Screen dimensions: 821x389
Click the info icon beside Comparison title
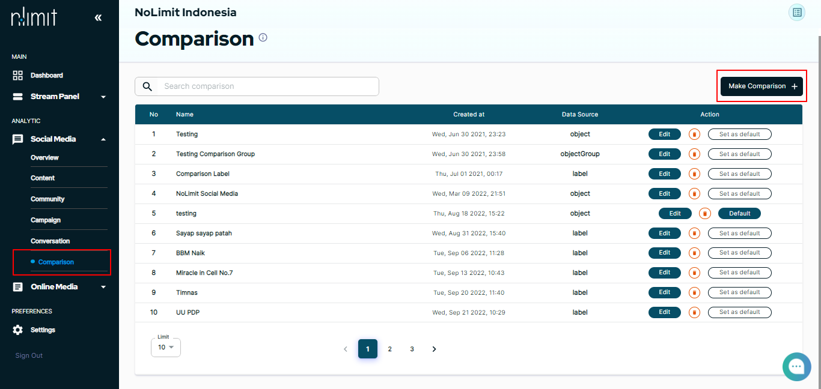pyautogui.click(x=263, y=37)
